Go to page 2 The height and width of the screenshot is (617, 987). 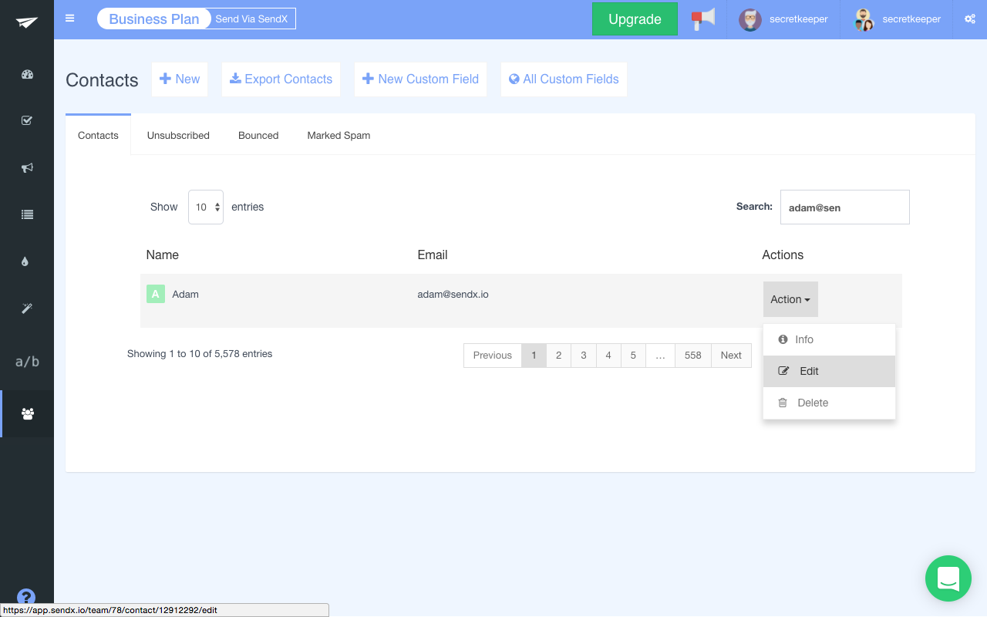point(559,355)
